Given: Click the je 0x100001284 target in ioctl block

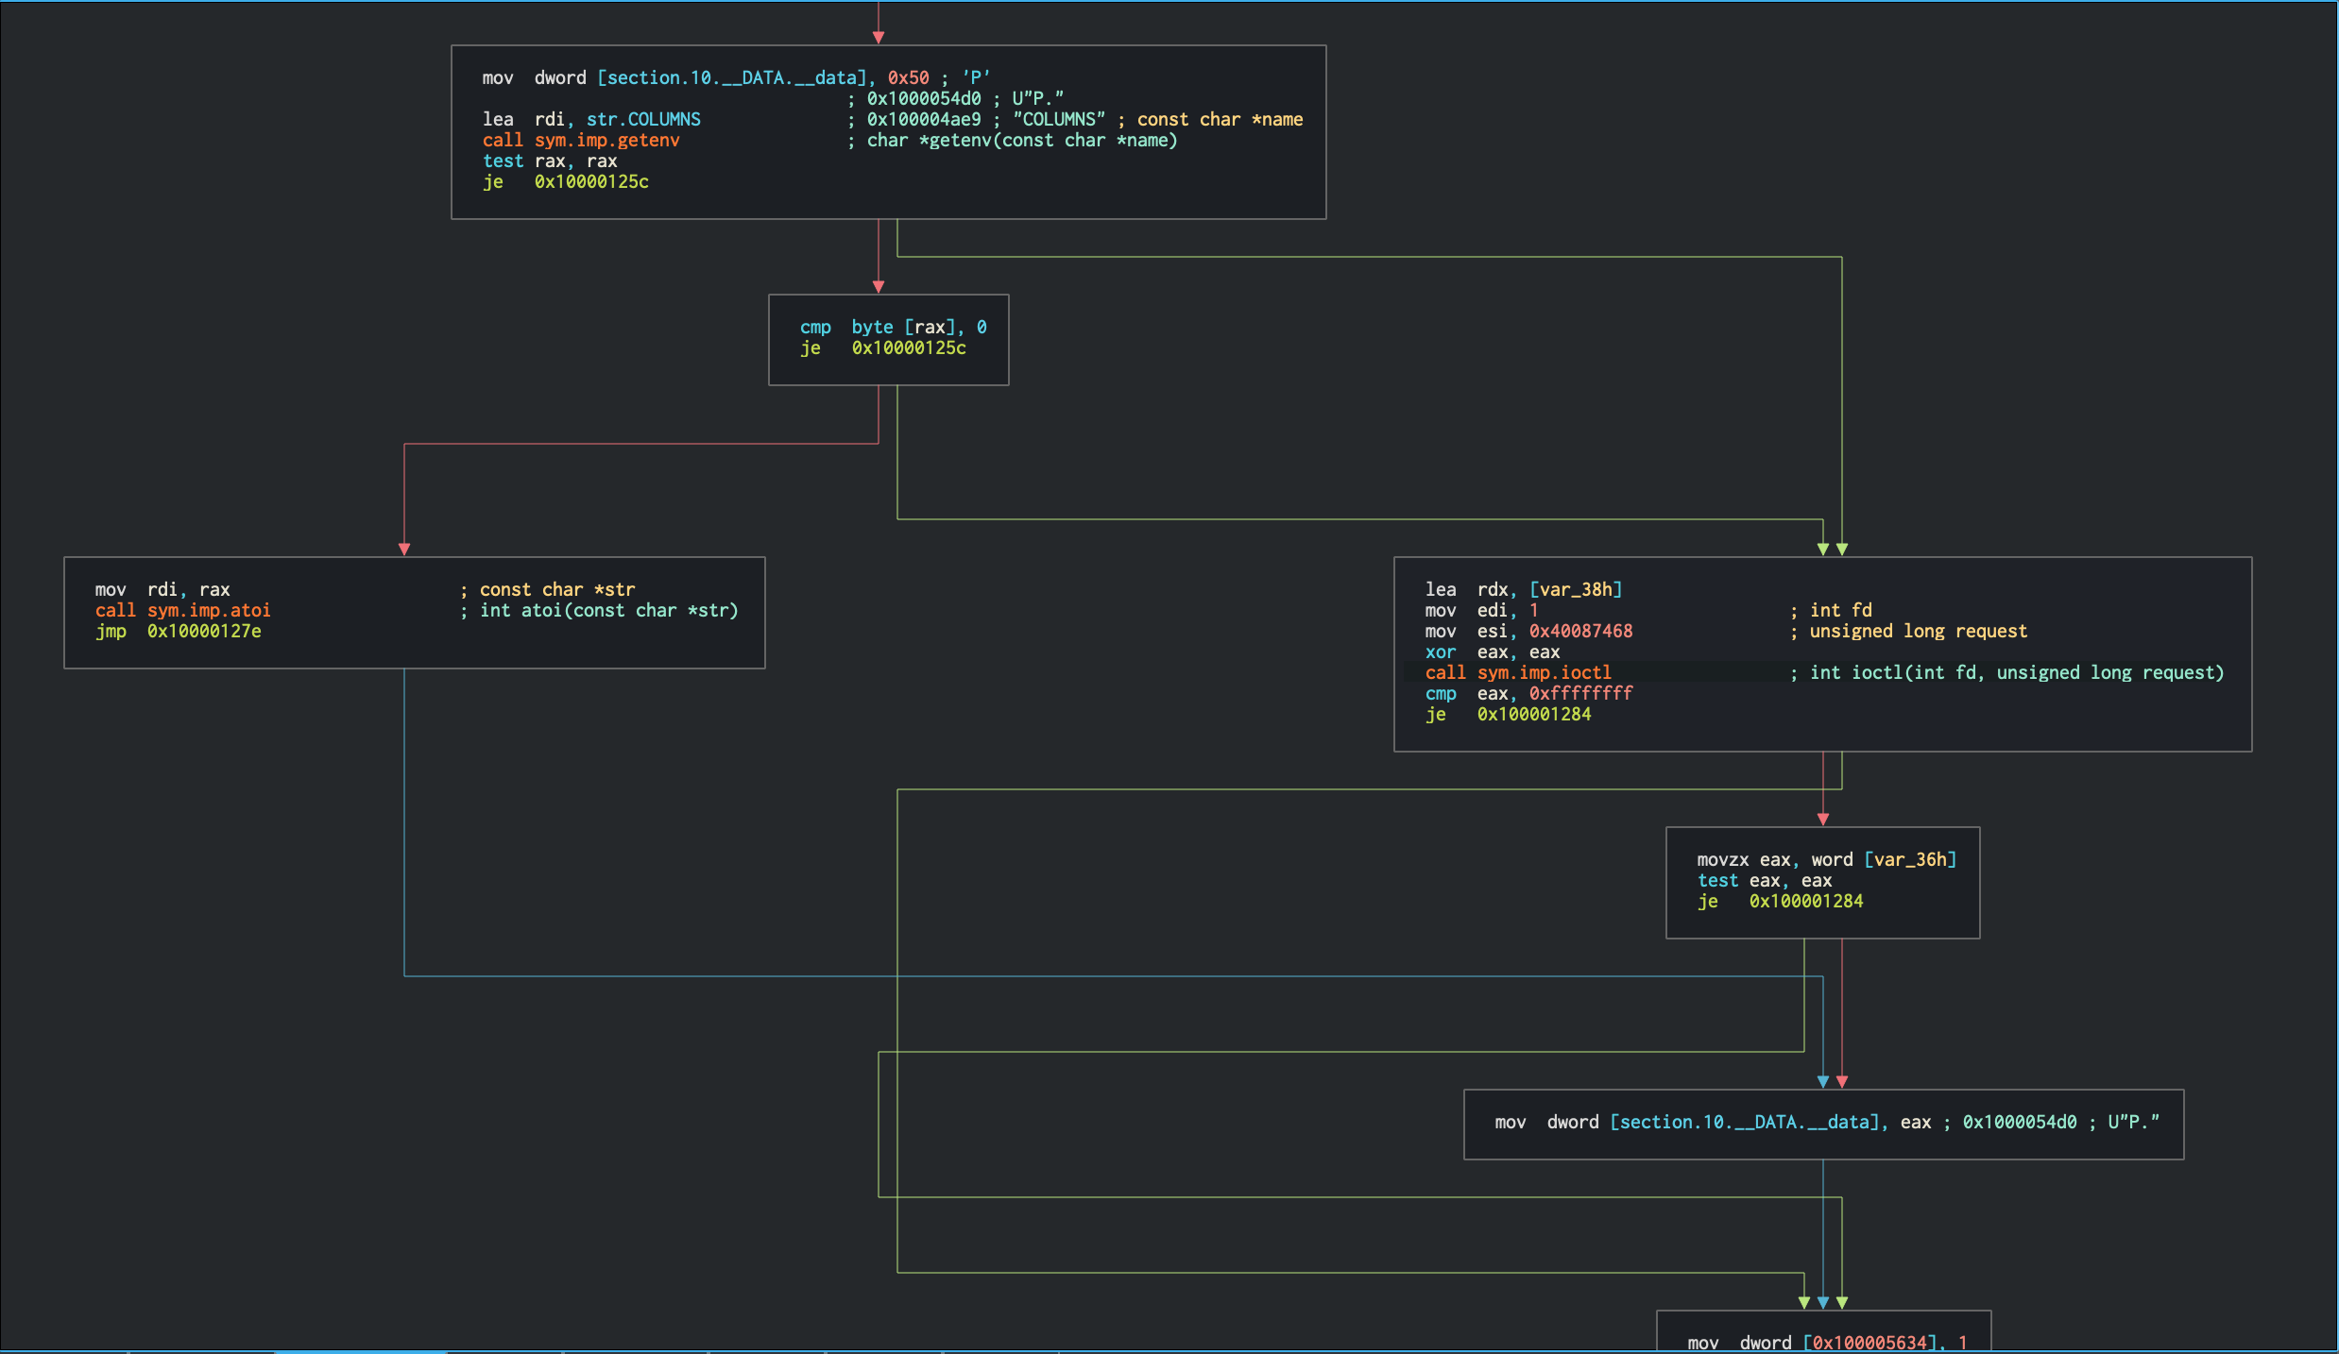Looking at the screenshot, I should [x=1534, y=714].
